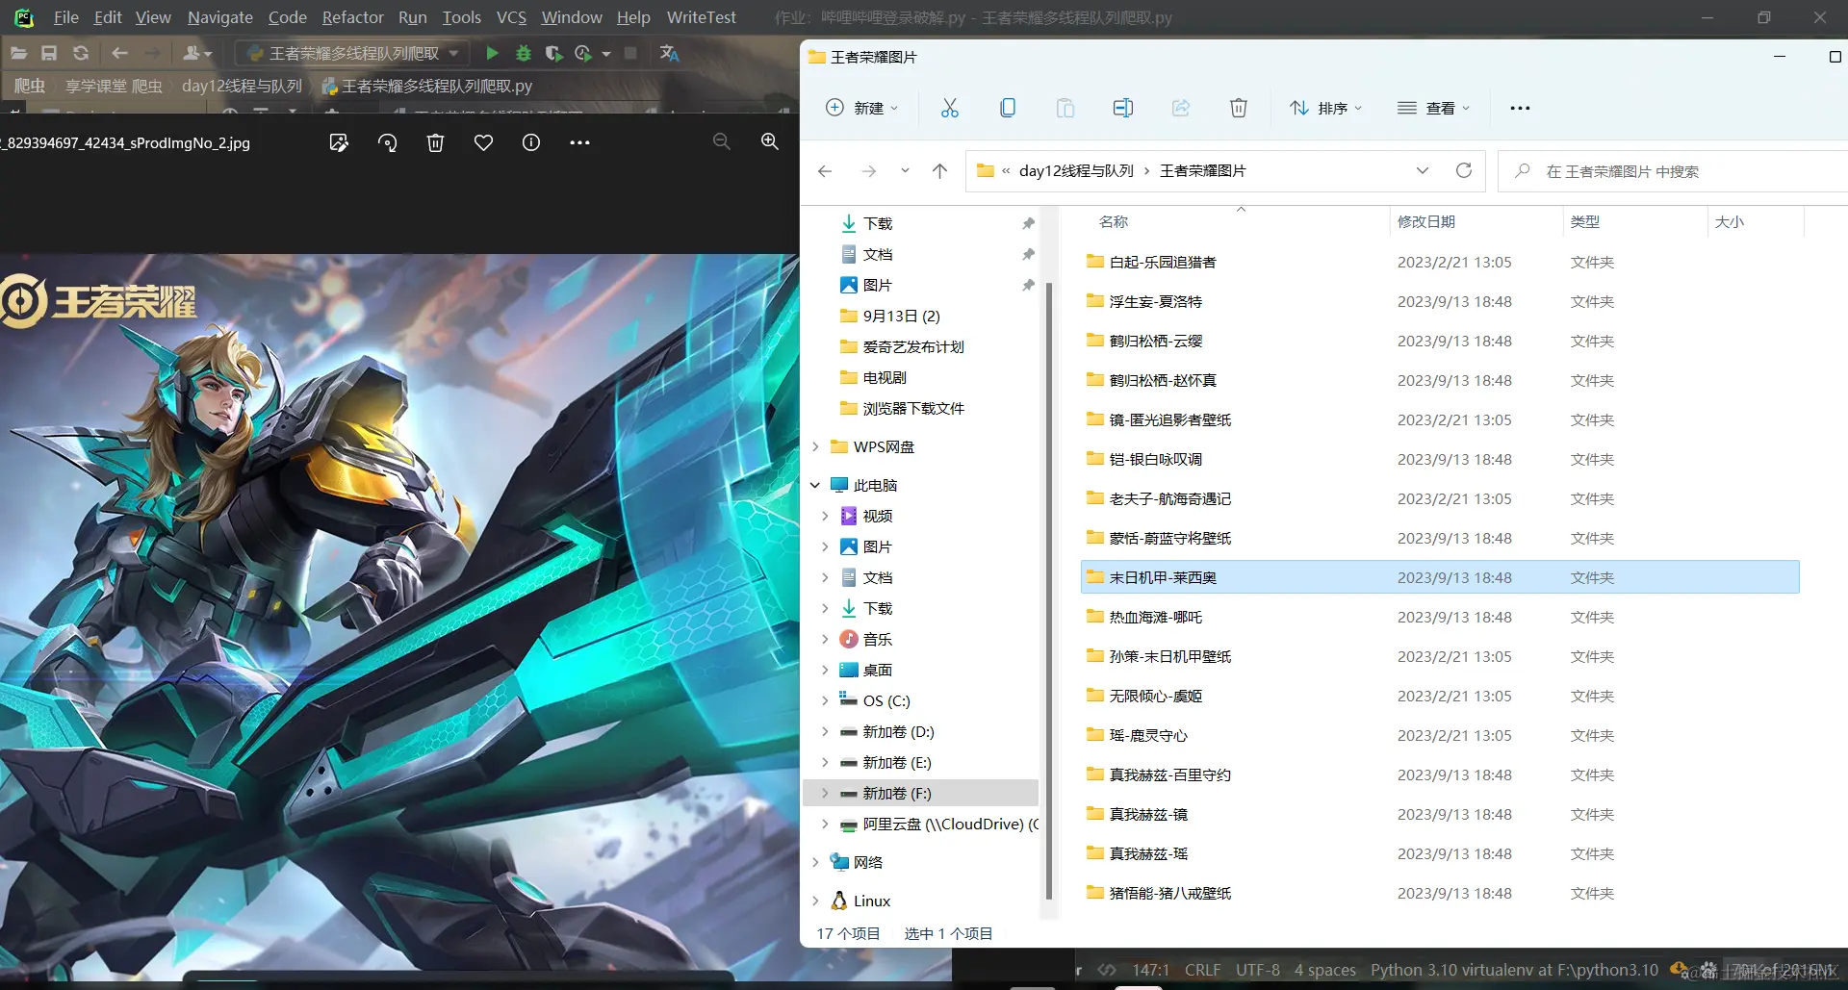
Task: Open the 排序 sort dropdown
Action: click(x=1326, y=108)
